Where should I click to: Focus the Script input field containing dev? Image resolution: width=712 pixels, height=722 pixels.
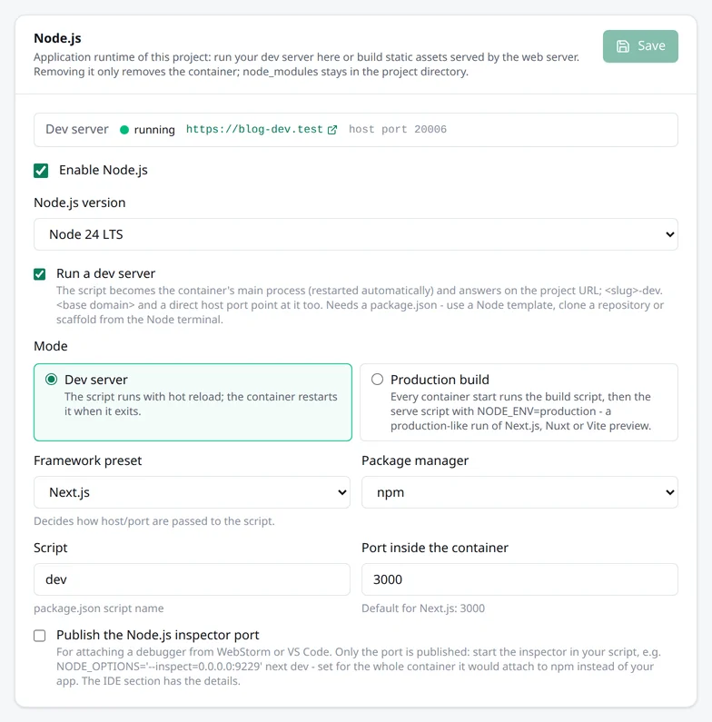pos(192,579)
